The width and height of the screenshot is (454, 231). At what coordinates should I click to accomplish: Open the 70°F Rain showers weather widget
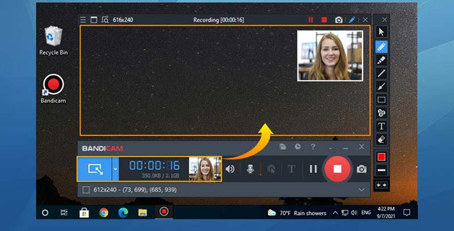pyautogui.click(x=297, y=213)
